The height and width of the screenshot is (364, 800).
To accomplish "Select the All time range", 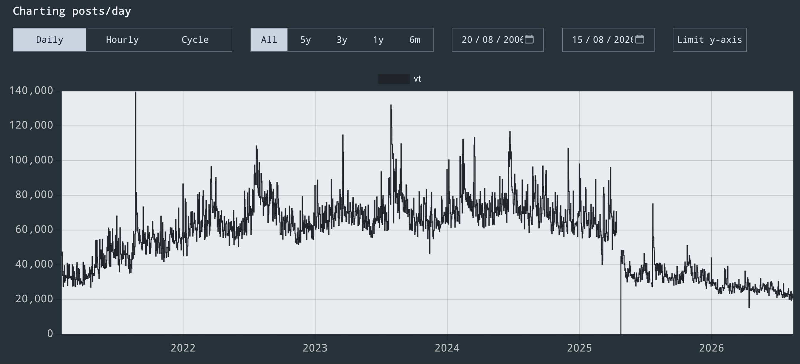I will pyautogui.click(x=269, y=40).
